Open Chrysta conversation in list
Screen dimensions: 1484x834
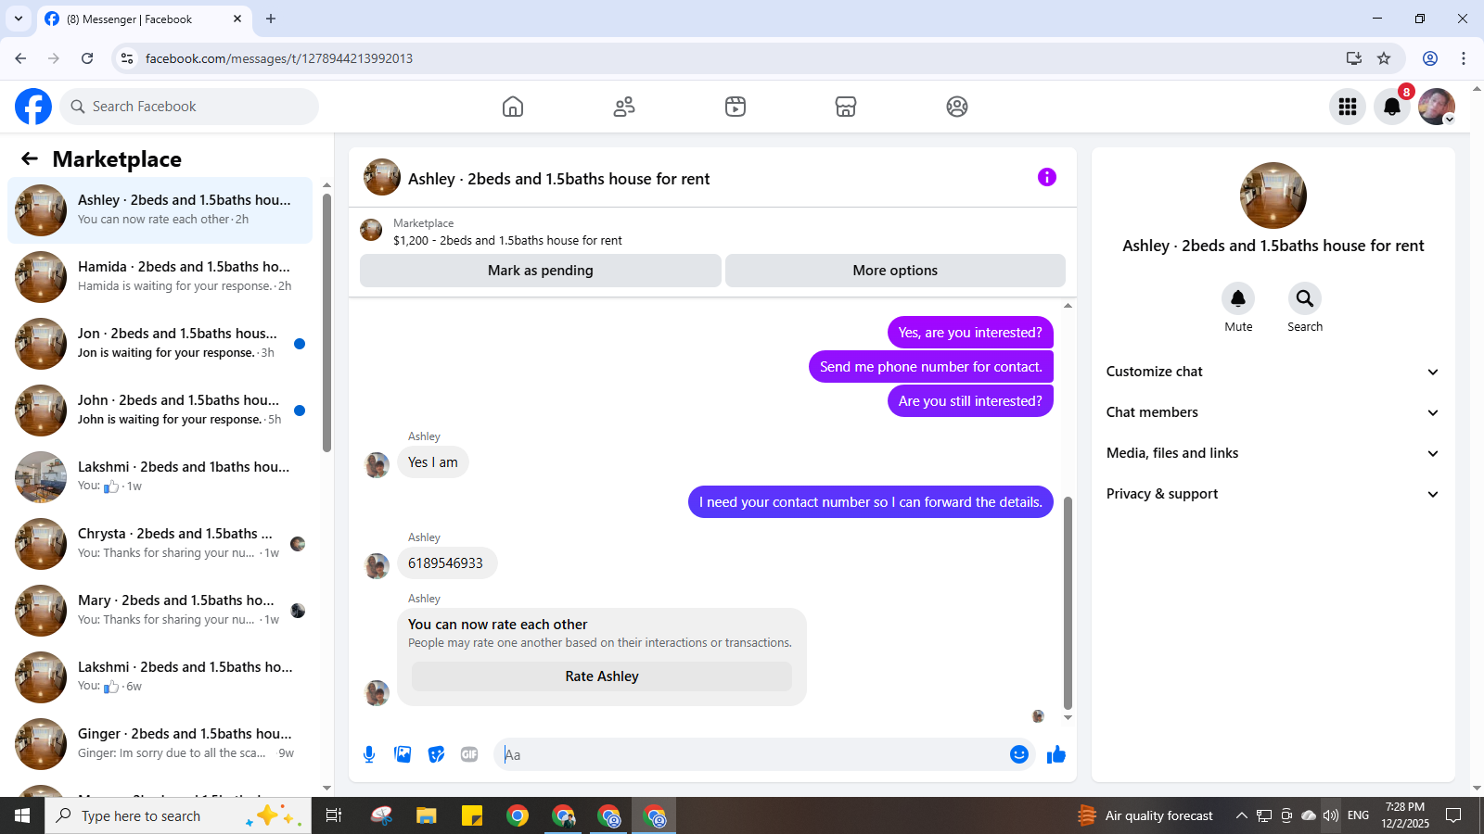(160, 544)
